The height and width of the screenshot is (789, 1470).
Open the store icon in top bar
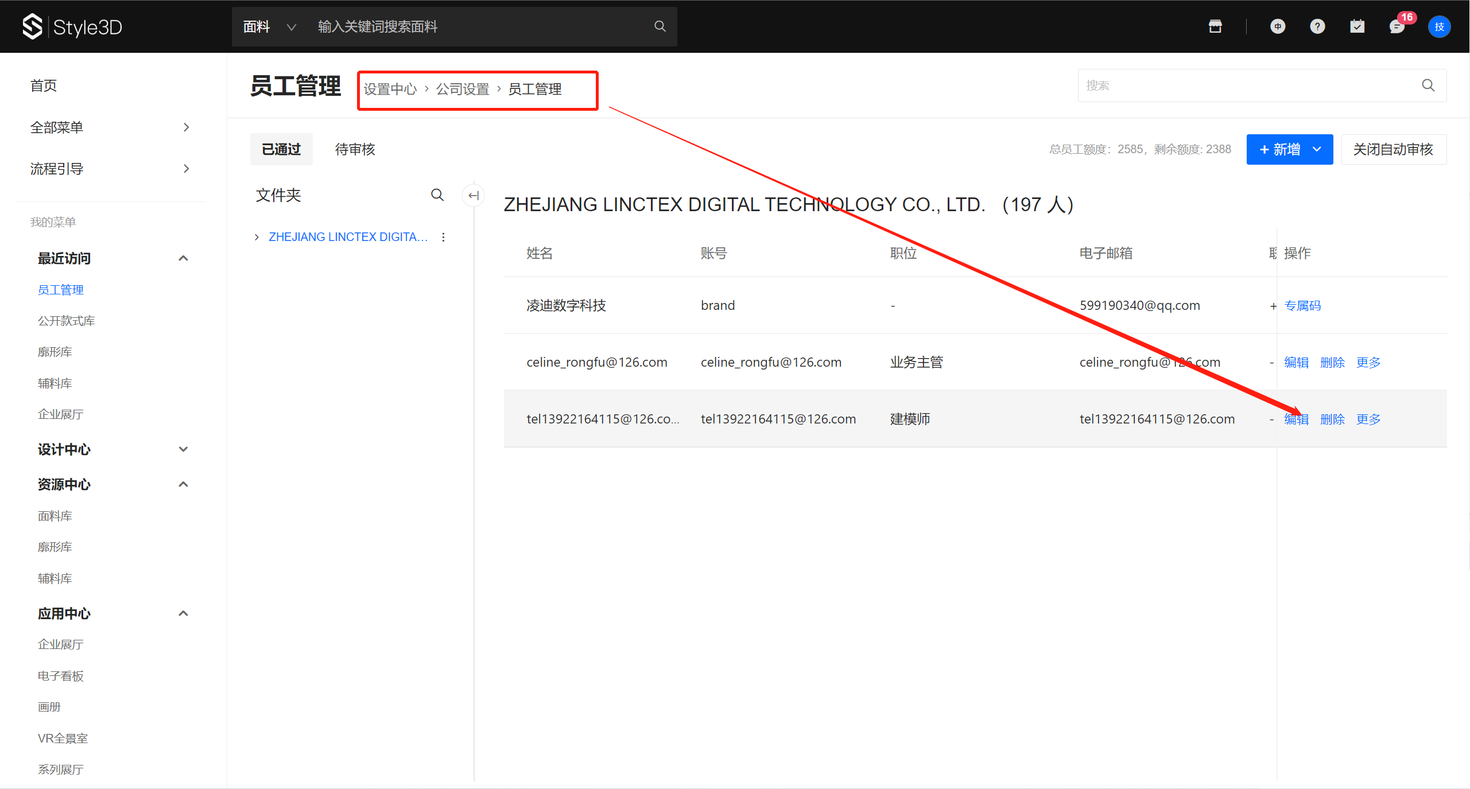click(1215, 26)
